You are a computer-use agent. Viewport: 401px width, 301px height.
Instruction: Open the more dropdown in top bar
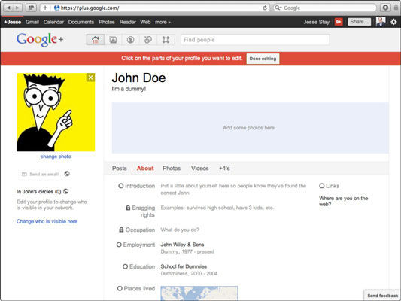tap(163, 22)
